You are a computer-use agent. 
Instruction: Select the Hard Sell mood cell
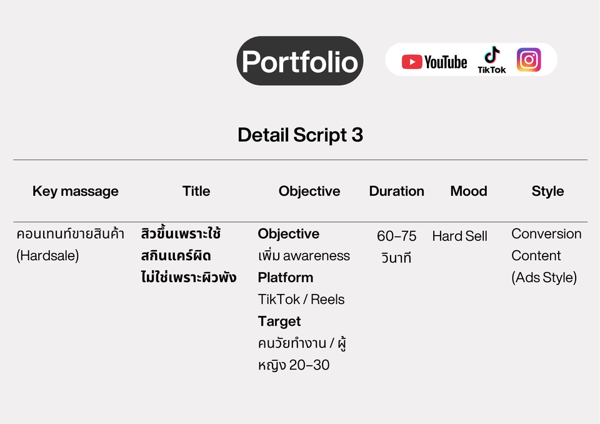pyautogui.click(x=459, y=236)
